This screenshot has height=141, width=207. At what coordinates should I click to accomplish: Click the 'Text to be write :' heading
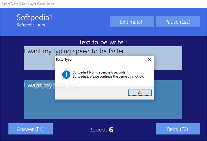point(103,42)
